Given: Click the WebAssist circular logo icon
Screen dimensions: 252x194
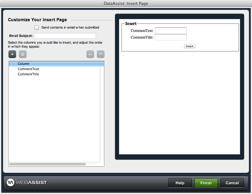Looking at the screenshot, I should click(10, 182).
